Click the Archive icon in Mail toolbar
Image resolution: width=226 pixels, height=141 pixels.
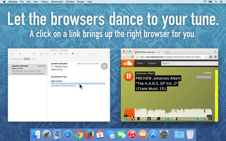click(34, 54)
